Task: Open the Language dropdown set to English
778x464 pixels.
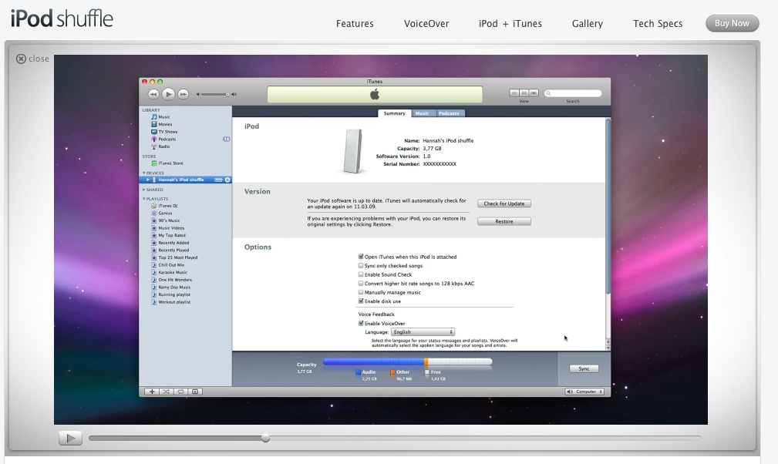Action: point(423,332)
